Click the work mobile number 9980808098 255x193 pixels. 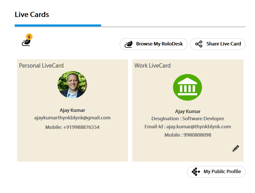197,135
